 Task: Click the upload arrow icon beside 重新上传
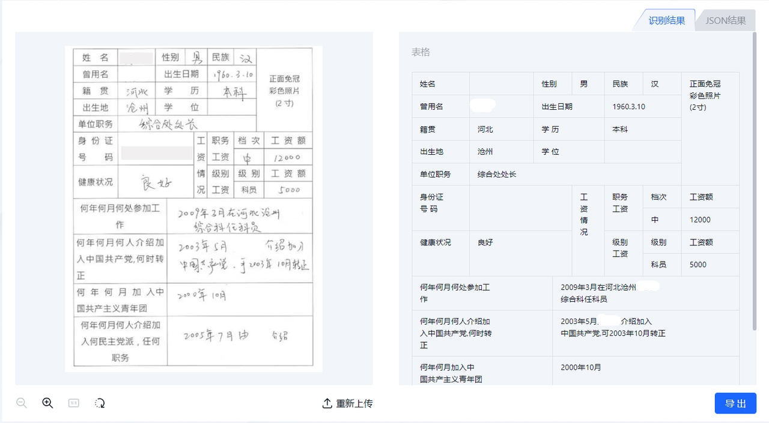326,403
